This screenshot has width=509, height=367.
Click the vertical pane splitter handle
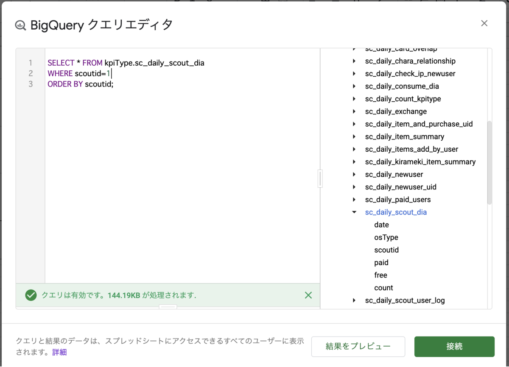coord(320,178)
